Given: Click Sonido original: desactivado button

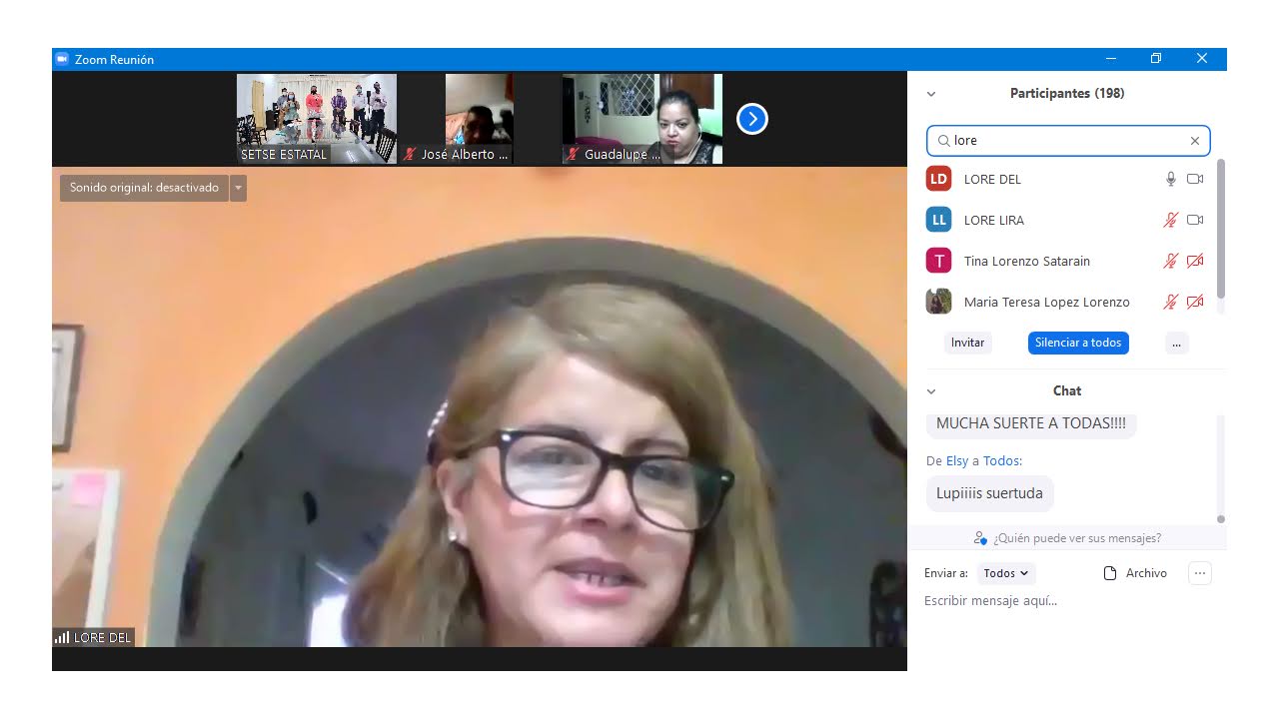Looking at the screenshot, I should tap(144, 188).
